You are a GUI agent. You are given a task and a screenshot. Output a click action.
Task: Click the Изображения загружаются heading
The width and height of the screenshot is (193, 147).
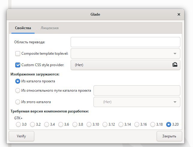point(35,74)
